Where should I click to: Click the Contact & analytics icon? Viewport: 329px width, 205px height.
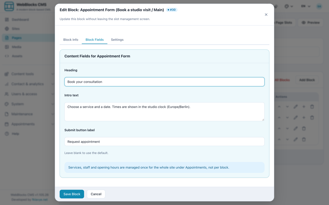(7, 84)
